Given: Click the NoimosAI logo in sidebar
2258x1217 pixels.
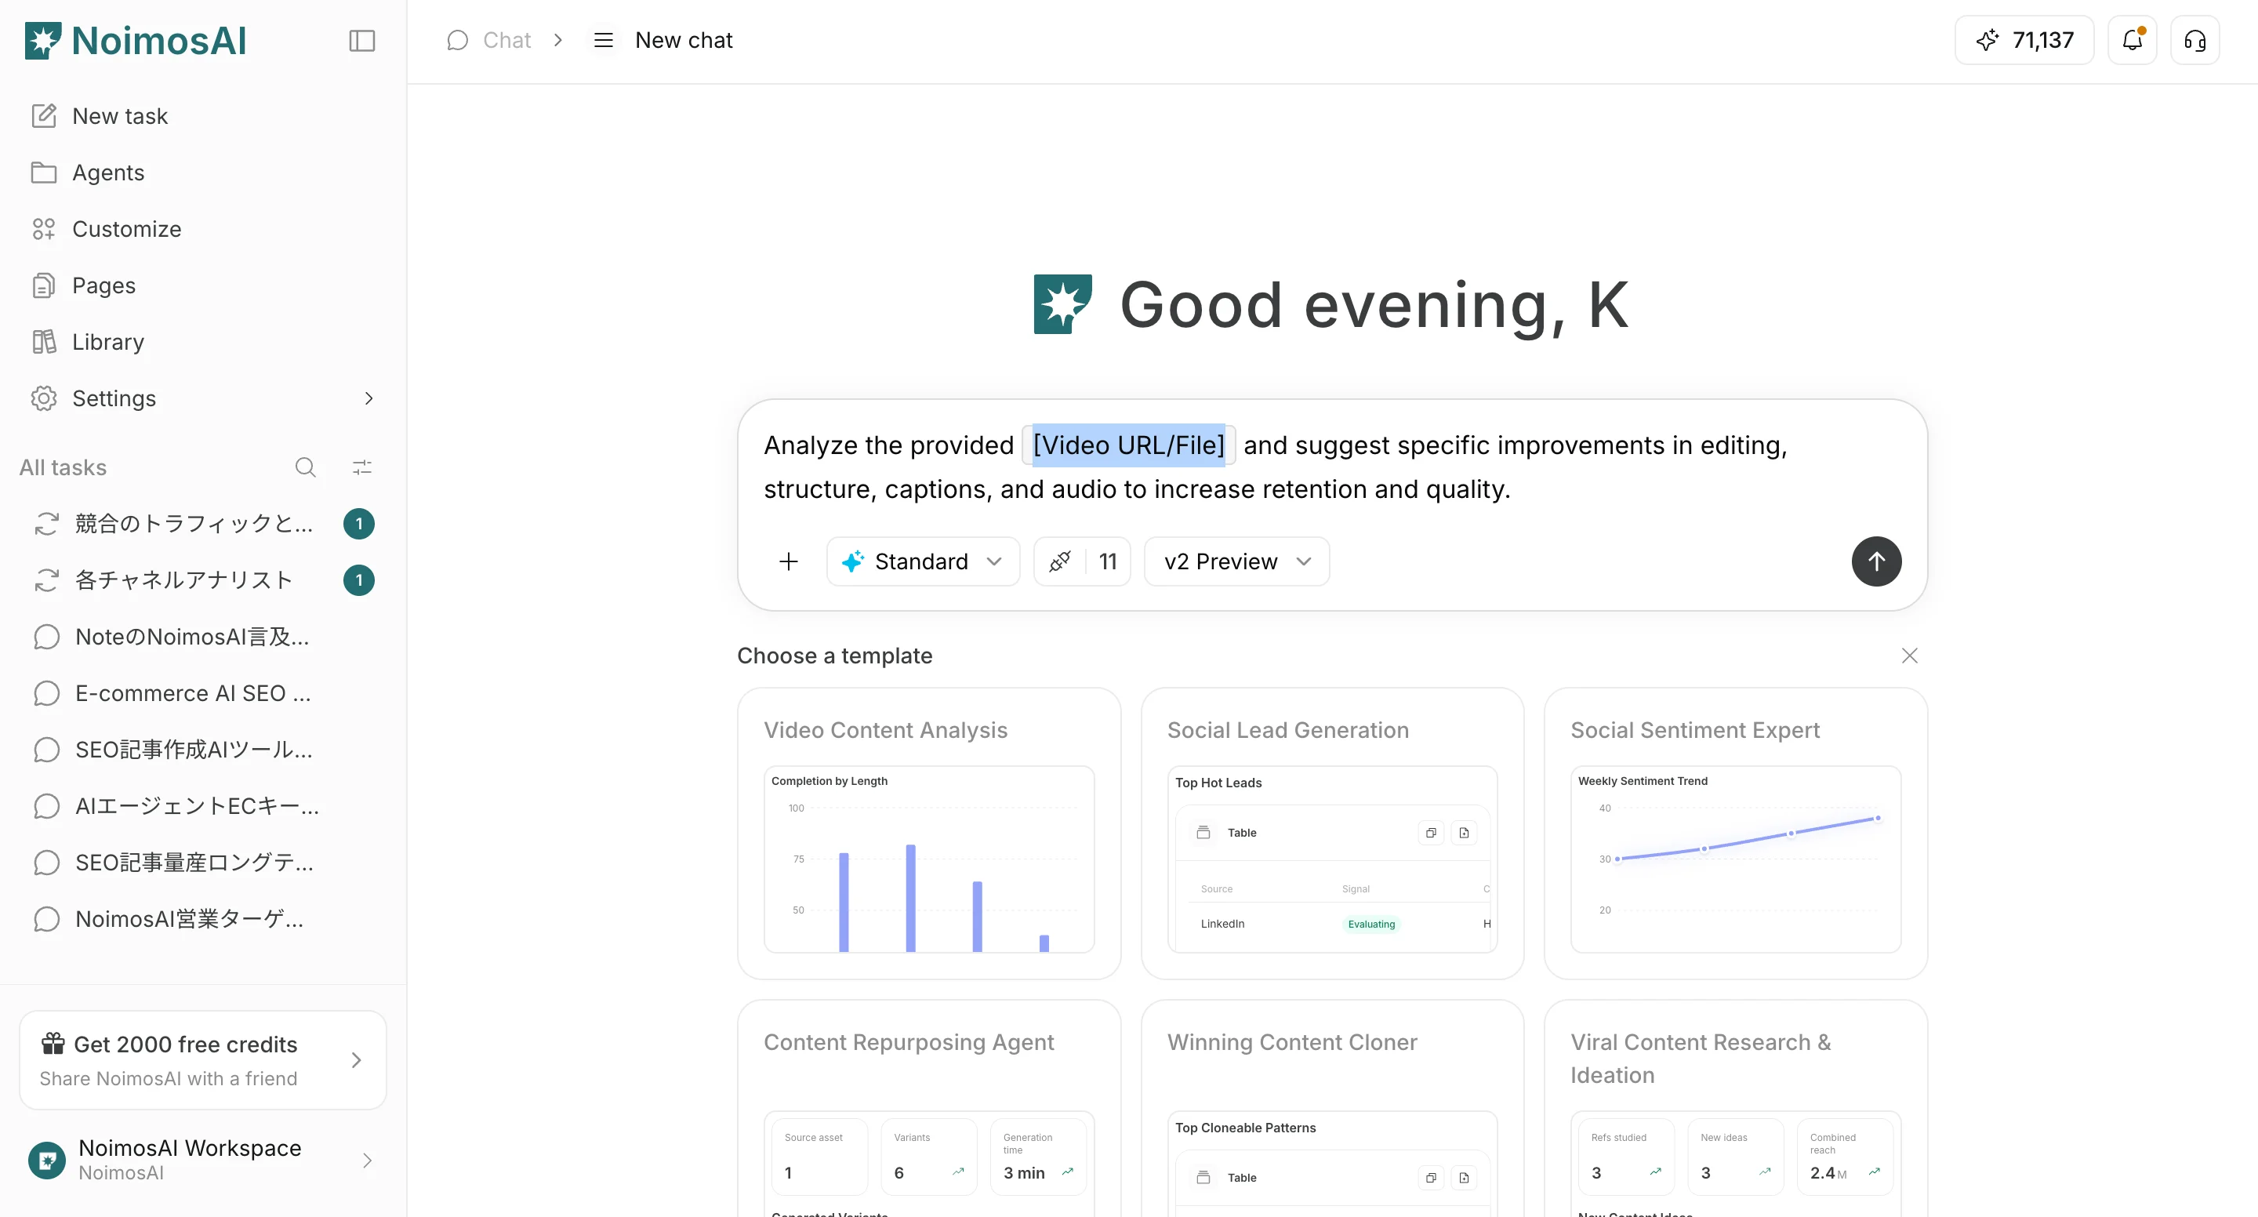Looking at the screenshot, I should (x=135, y=40).
